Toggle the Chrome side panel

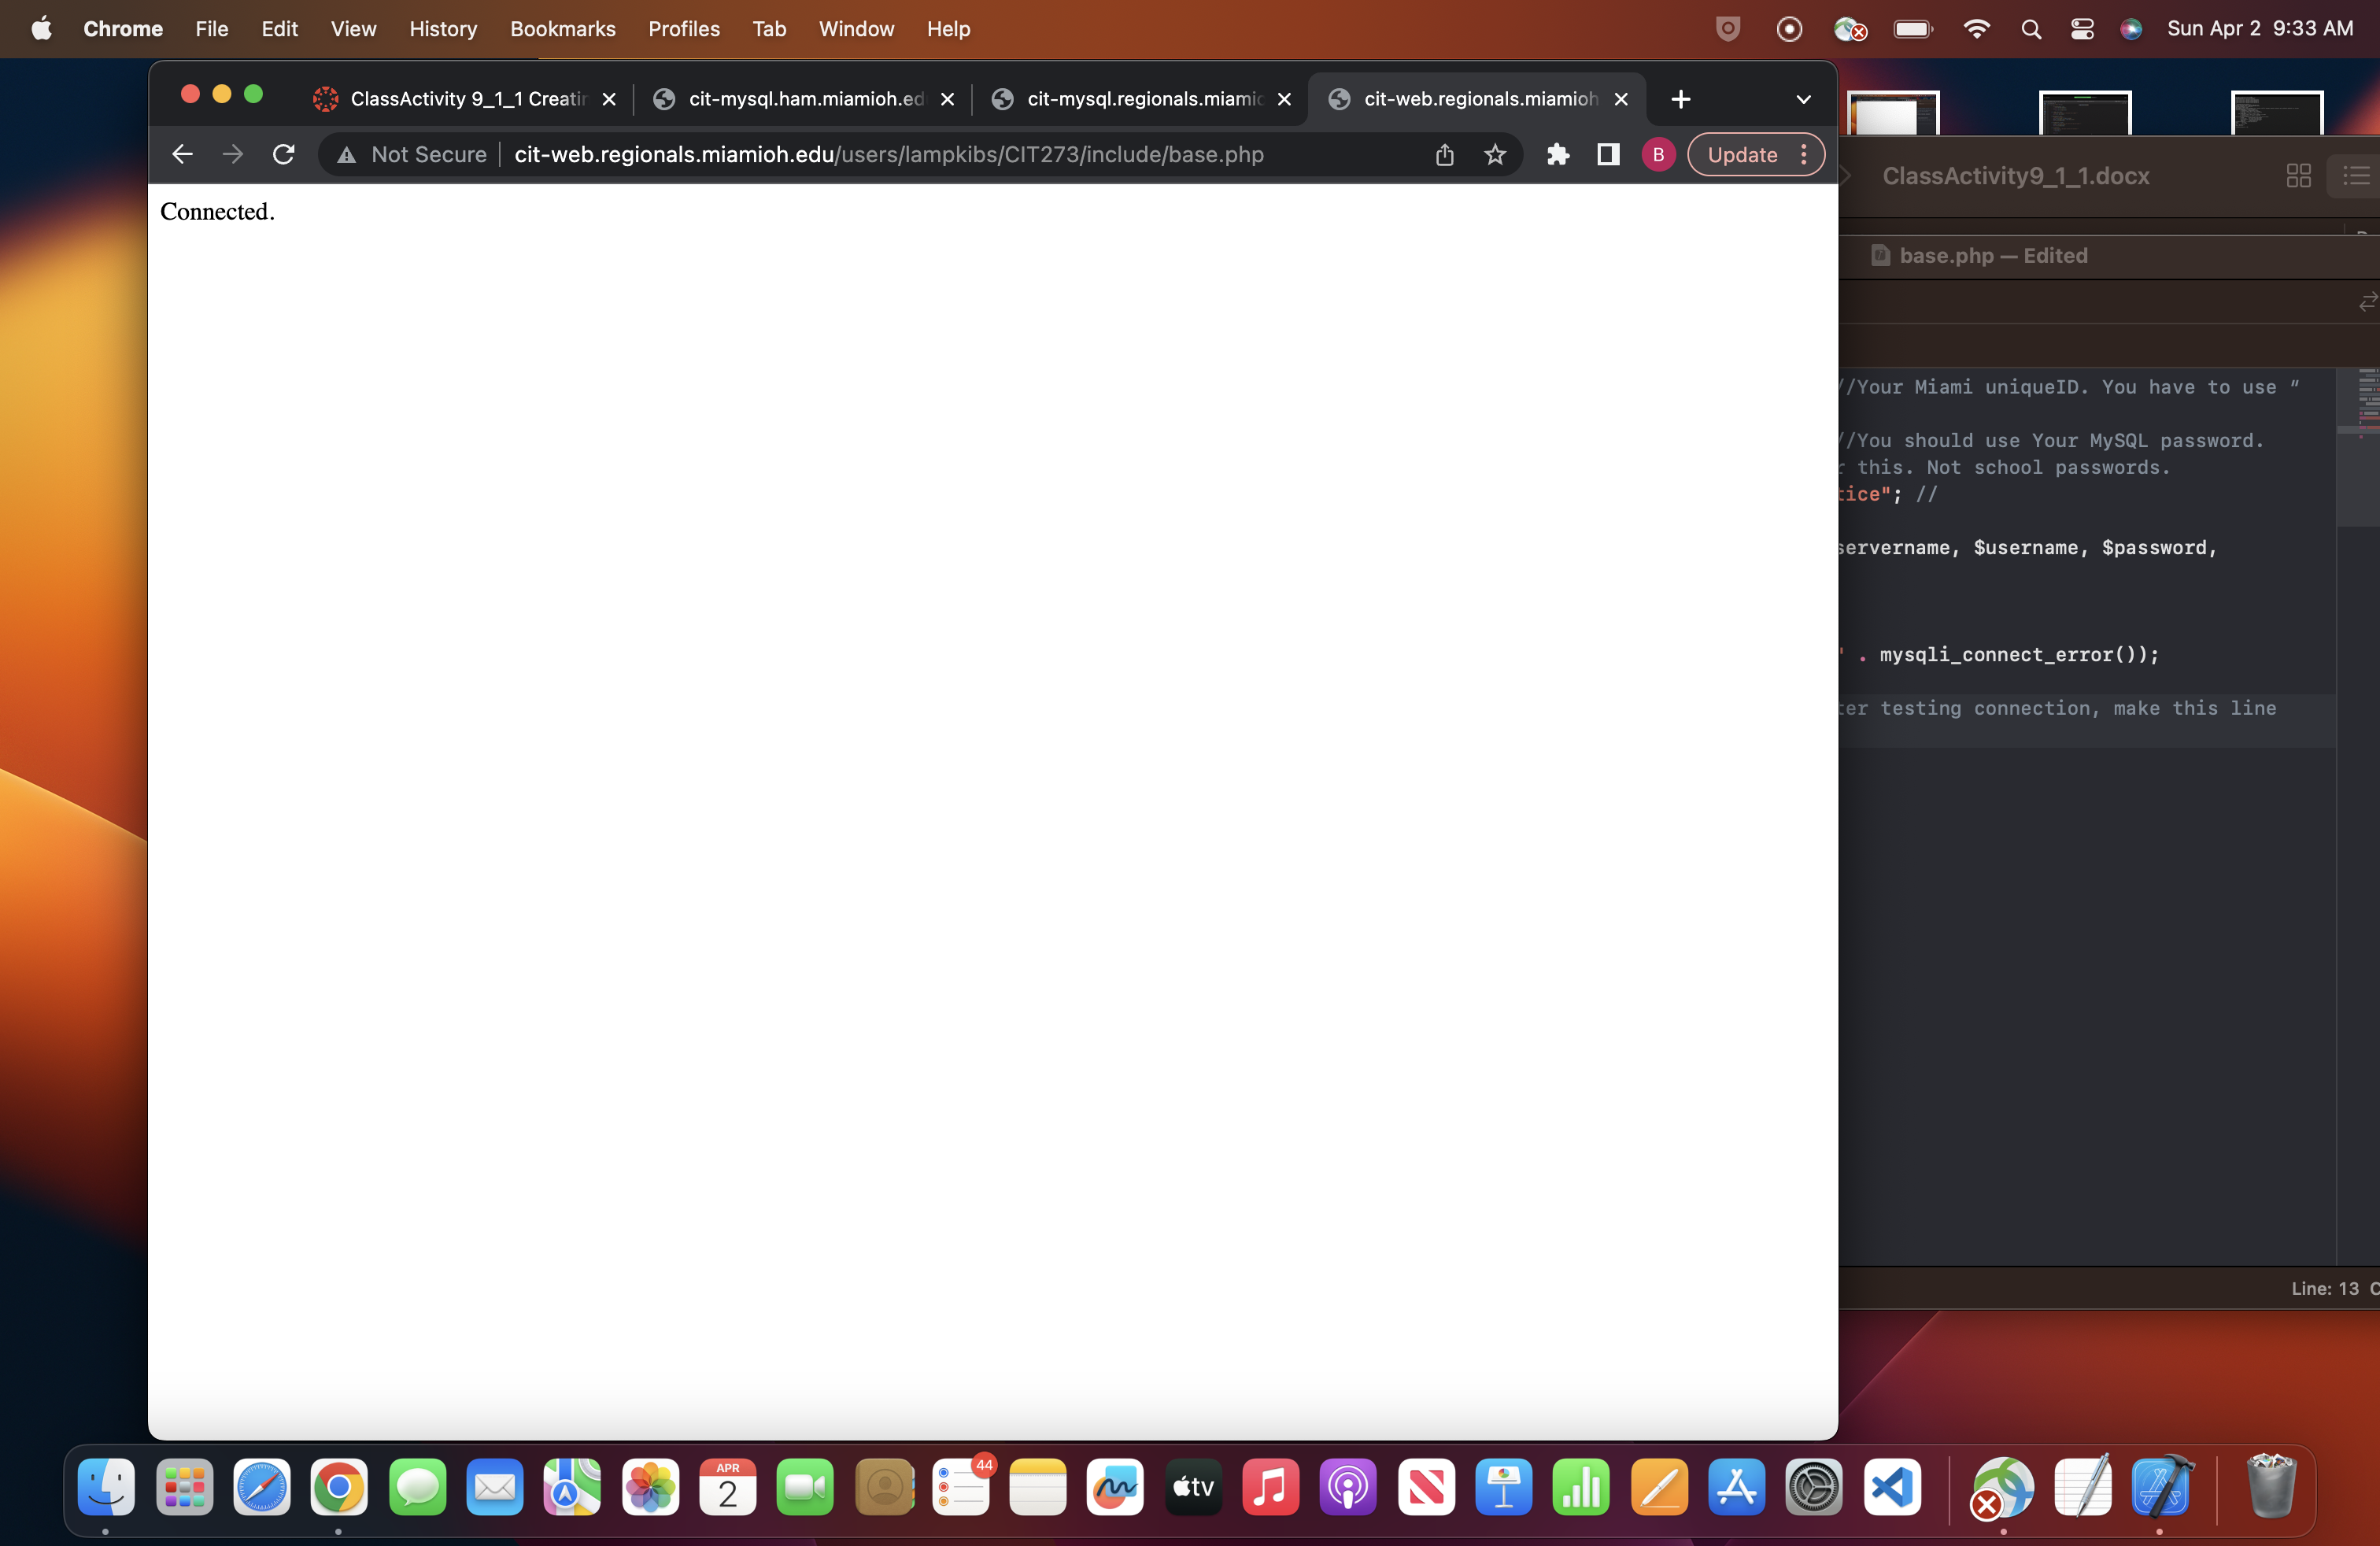1608,154
